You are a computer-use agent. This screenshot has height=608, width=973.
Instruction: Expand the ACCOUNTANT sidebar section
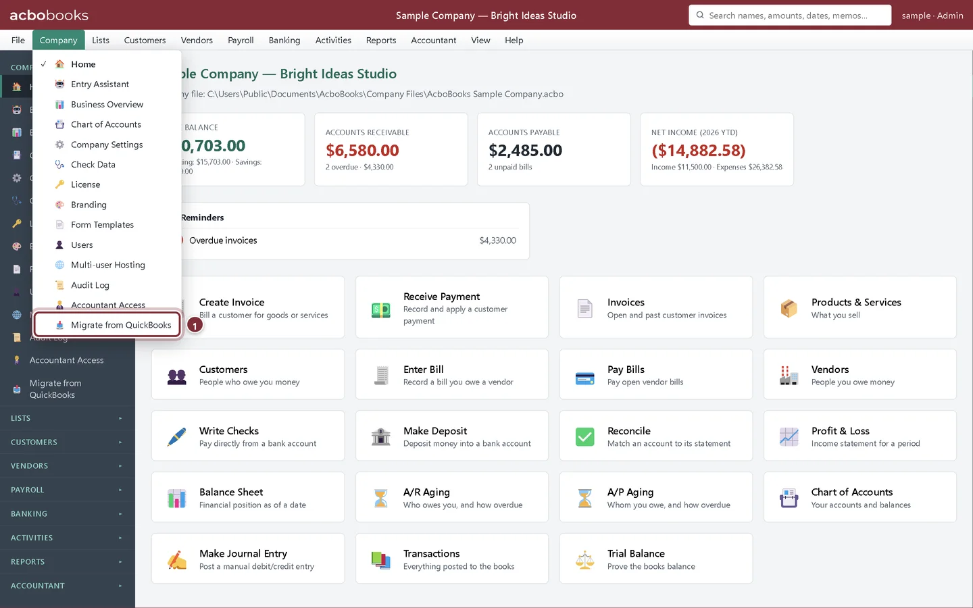pyautogui.click(x=68, y=586)
